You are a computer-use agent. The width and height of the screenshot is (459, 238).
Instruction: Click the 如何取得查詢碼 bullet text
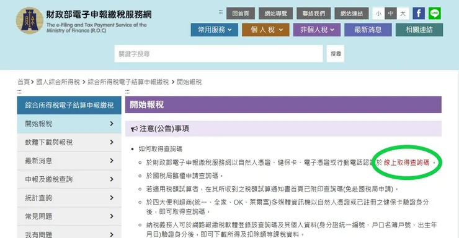pos(161,149)
